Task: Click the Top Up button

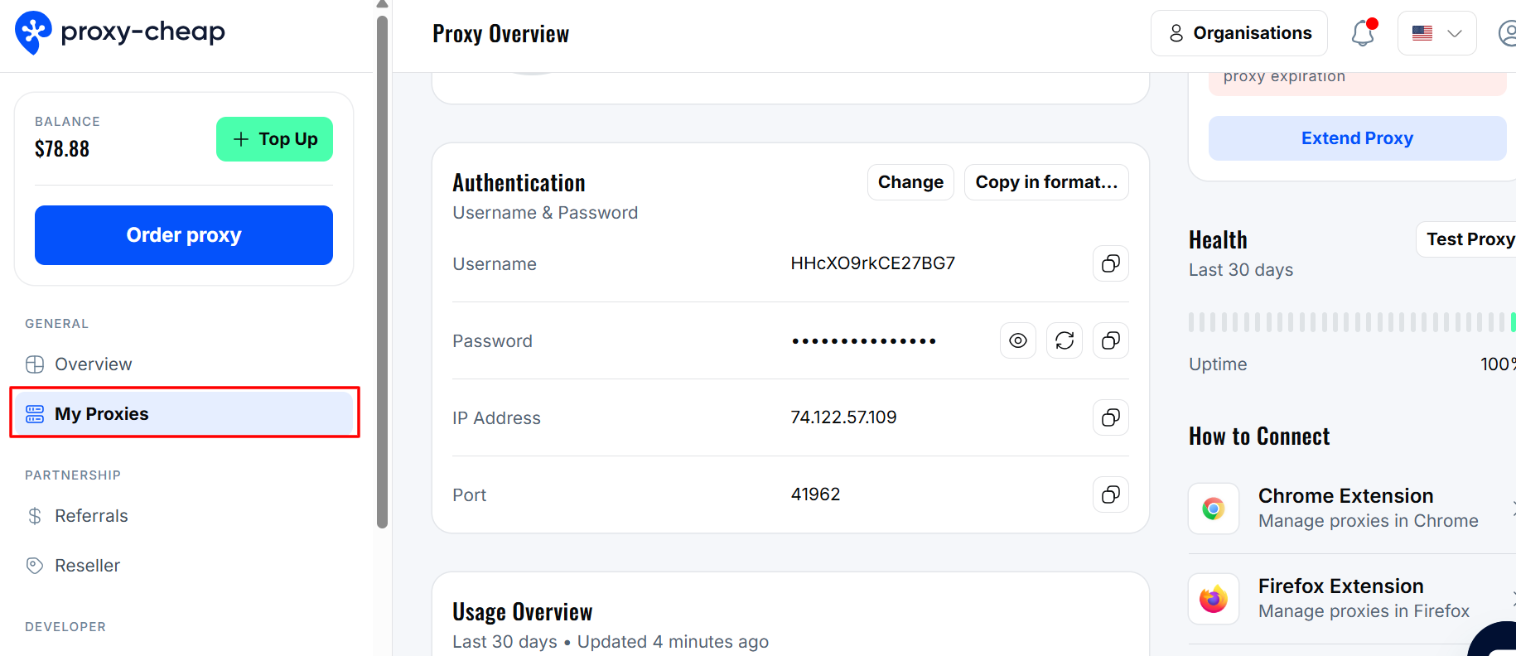Action: [274, 139]
